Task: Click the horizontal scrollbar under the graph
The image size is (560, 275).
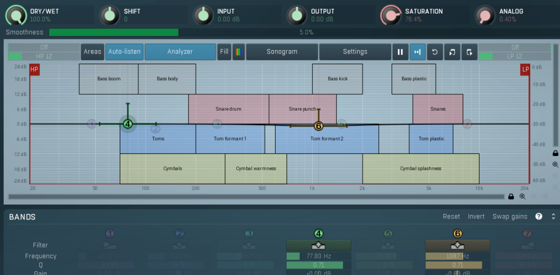Action: 256,196
